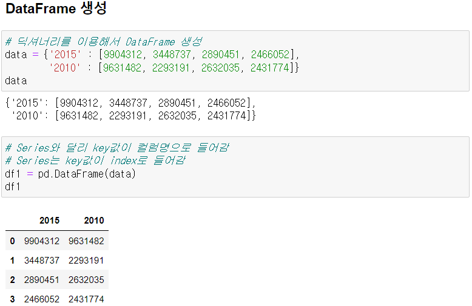Click table cell 2293191
This screenshot has width=472, height=306.
click(86, 261)
